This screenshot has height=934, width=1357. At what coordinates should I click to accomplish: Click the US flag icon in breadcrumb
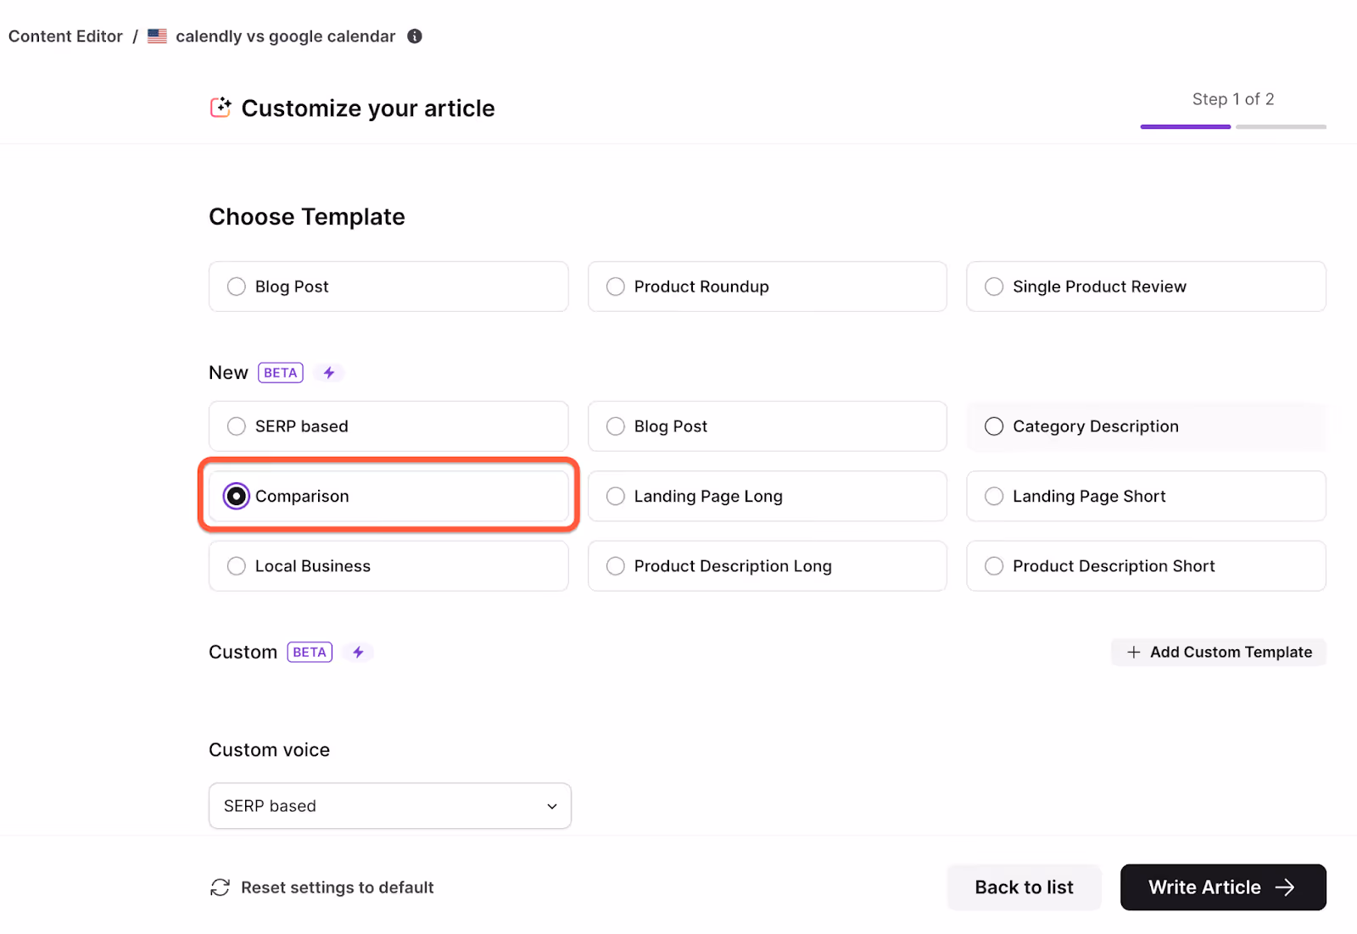pos(157,36)
